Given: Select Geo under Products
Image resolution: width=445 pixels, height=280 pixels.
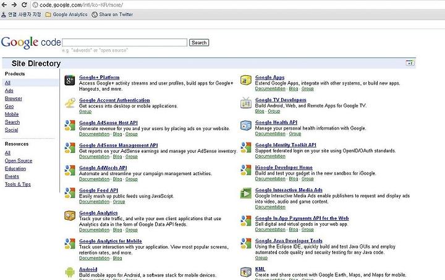Looking at the screenshot, I should tap(9, 107).
